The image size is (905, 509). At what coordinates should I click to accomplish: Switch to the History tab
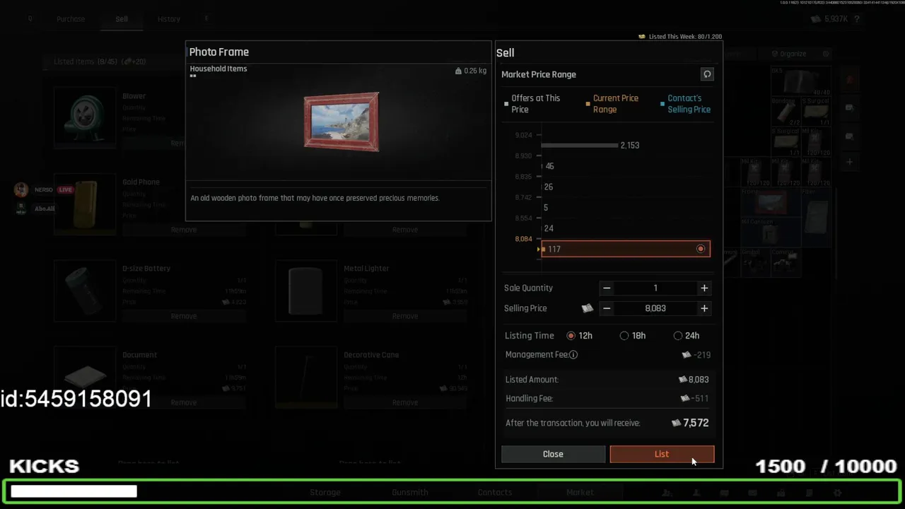tap(169, 19)
